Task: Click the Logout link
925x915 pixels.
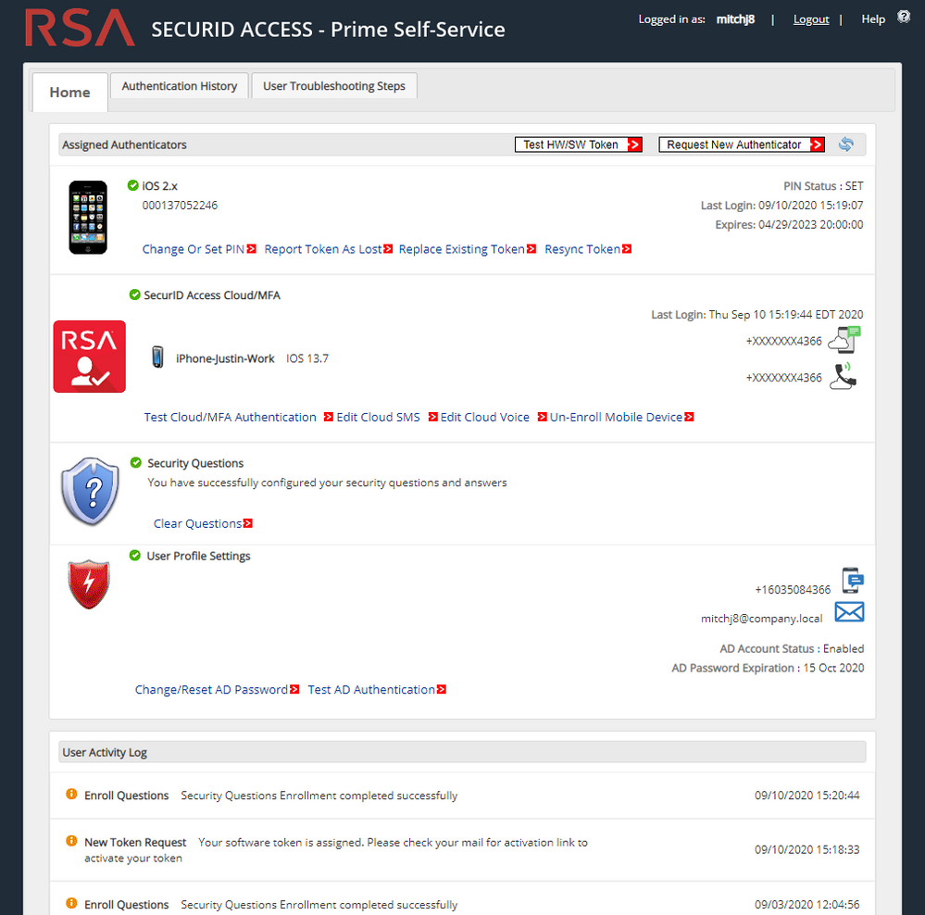Action: (810, 19)
